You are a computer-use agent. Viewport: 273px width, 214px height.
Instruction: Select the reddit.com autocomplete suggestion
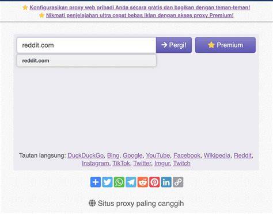coord(86,61)
